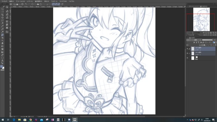Open the ヘルプ menu
Viewport: 217px width, 122px height.
[x=71, y=1]
